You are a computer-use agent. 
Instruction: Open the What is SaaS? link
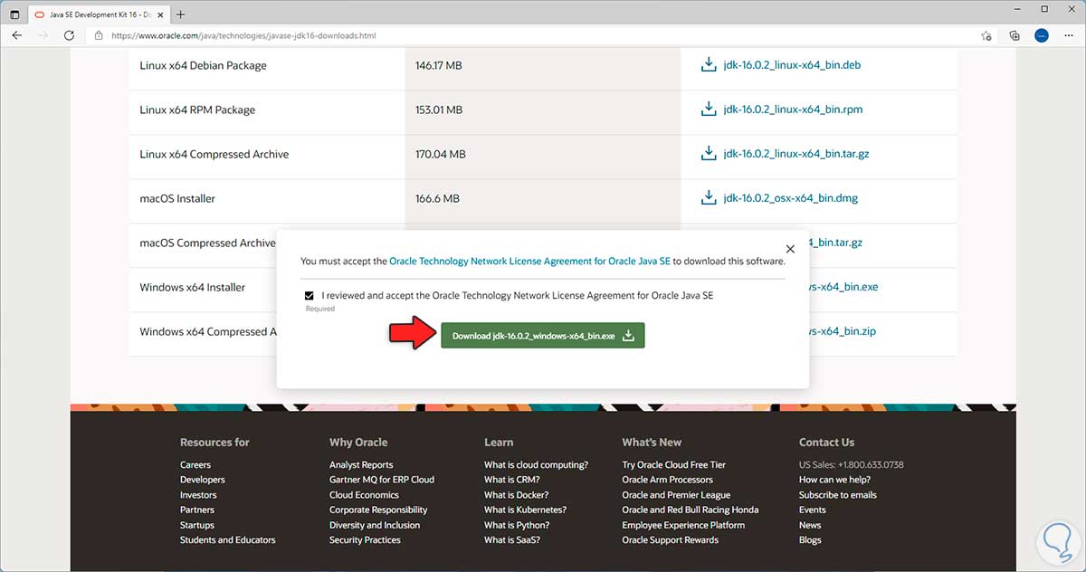pos(512,540)
